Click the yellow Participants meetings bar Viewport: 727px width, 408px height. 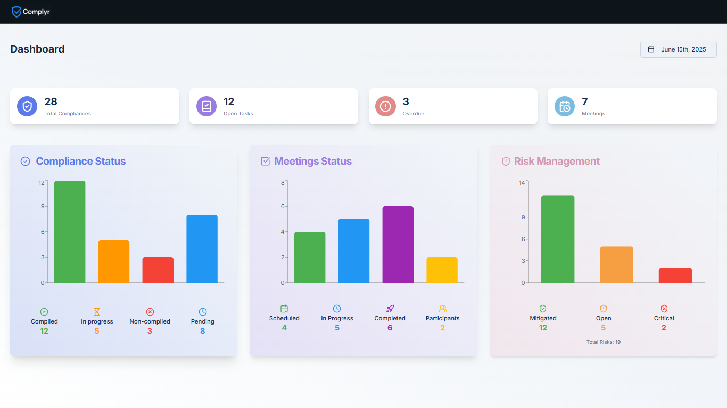tap(442, 270)
